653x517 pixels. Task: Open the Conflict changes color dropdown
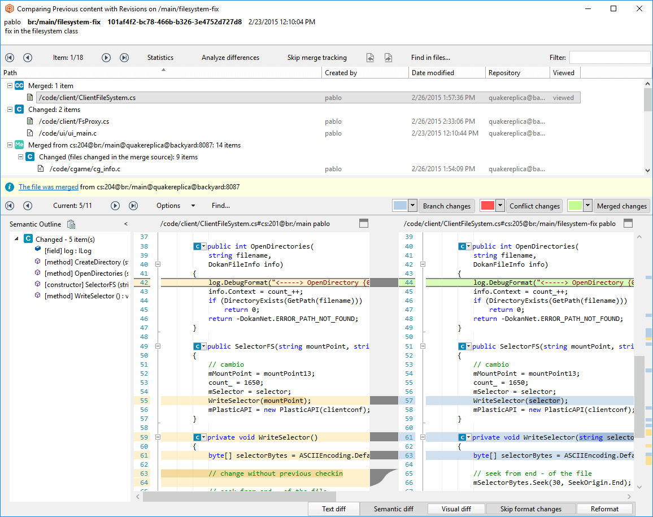(x=500, y=206)
